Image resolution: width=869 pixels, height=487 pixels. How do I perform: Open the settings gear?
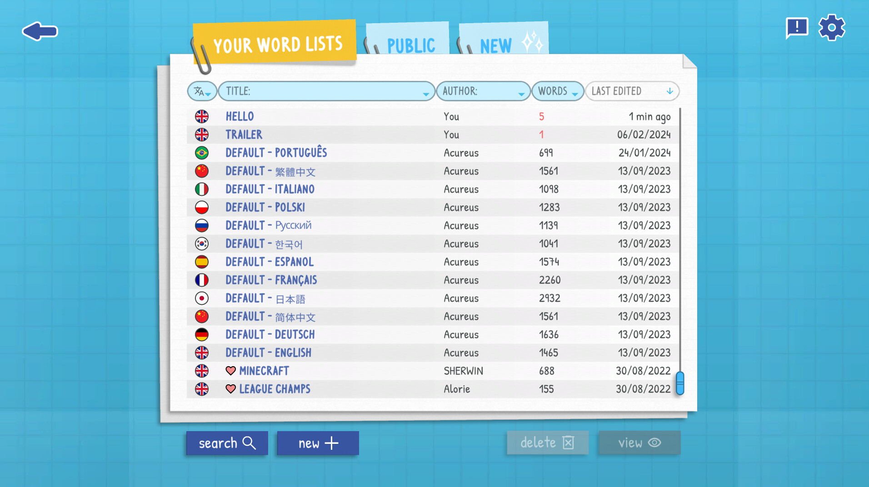coord(832,27)
